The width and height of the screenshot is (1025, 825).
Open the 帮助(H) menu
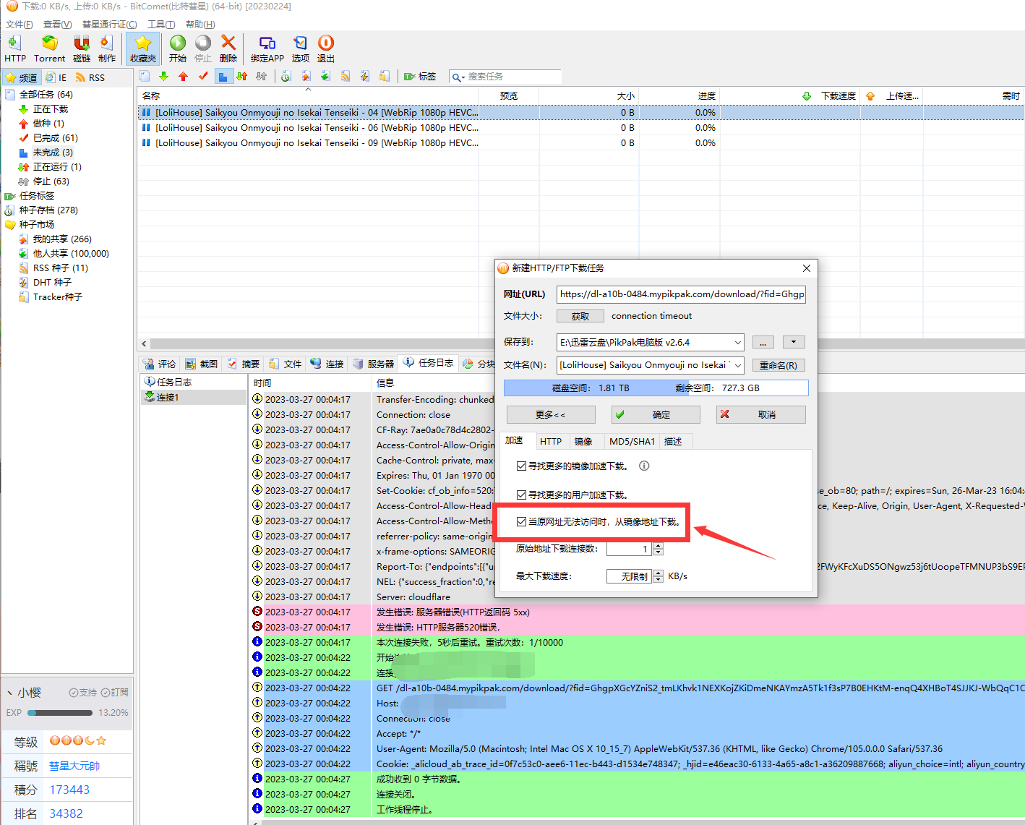200,24
